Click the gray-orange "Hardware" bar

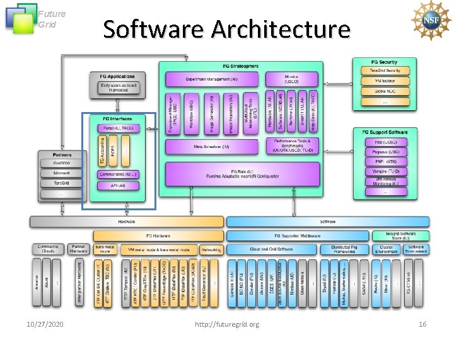(127, 222)
